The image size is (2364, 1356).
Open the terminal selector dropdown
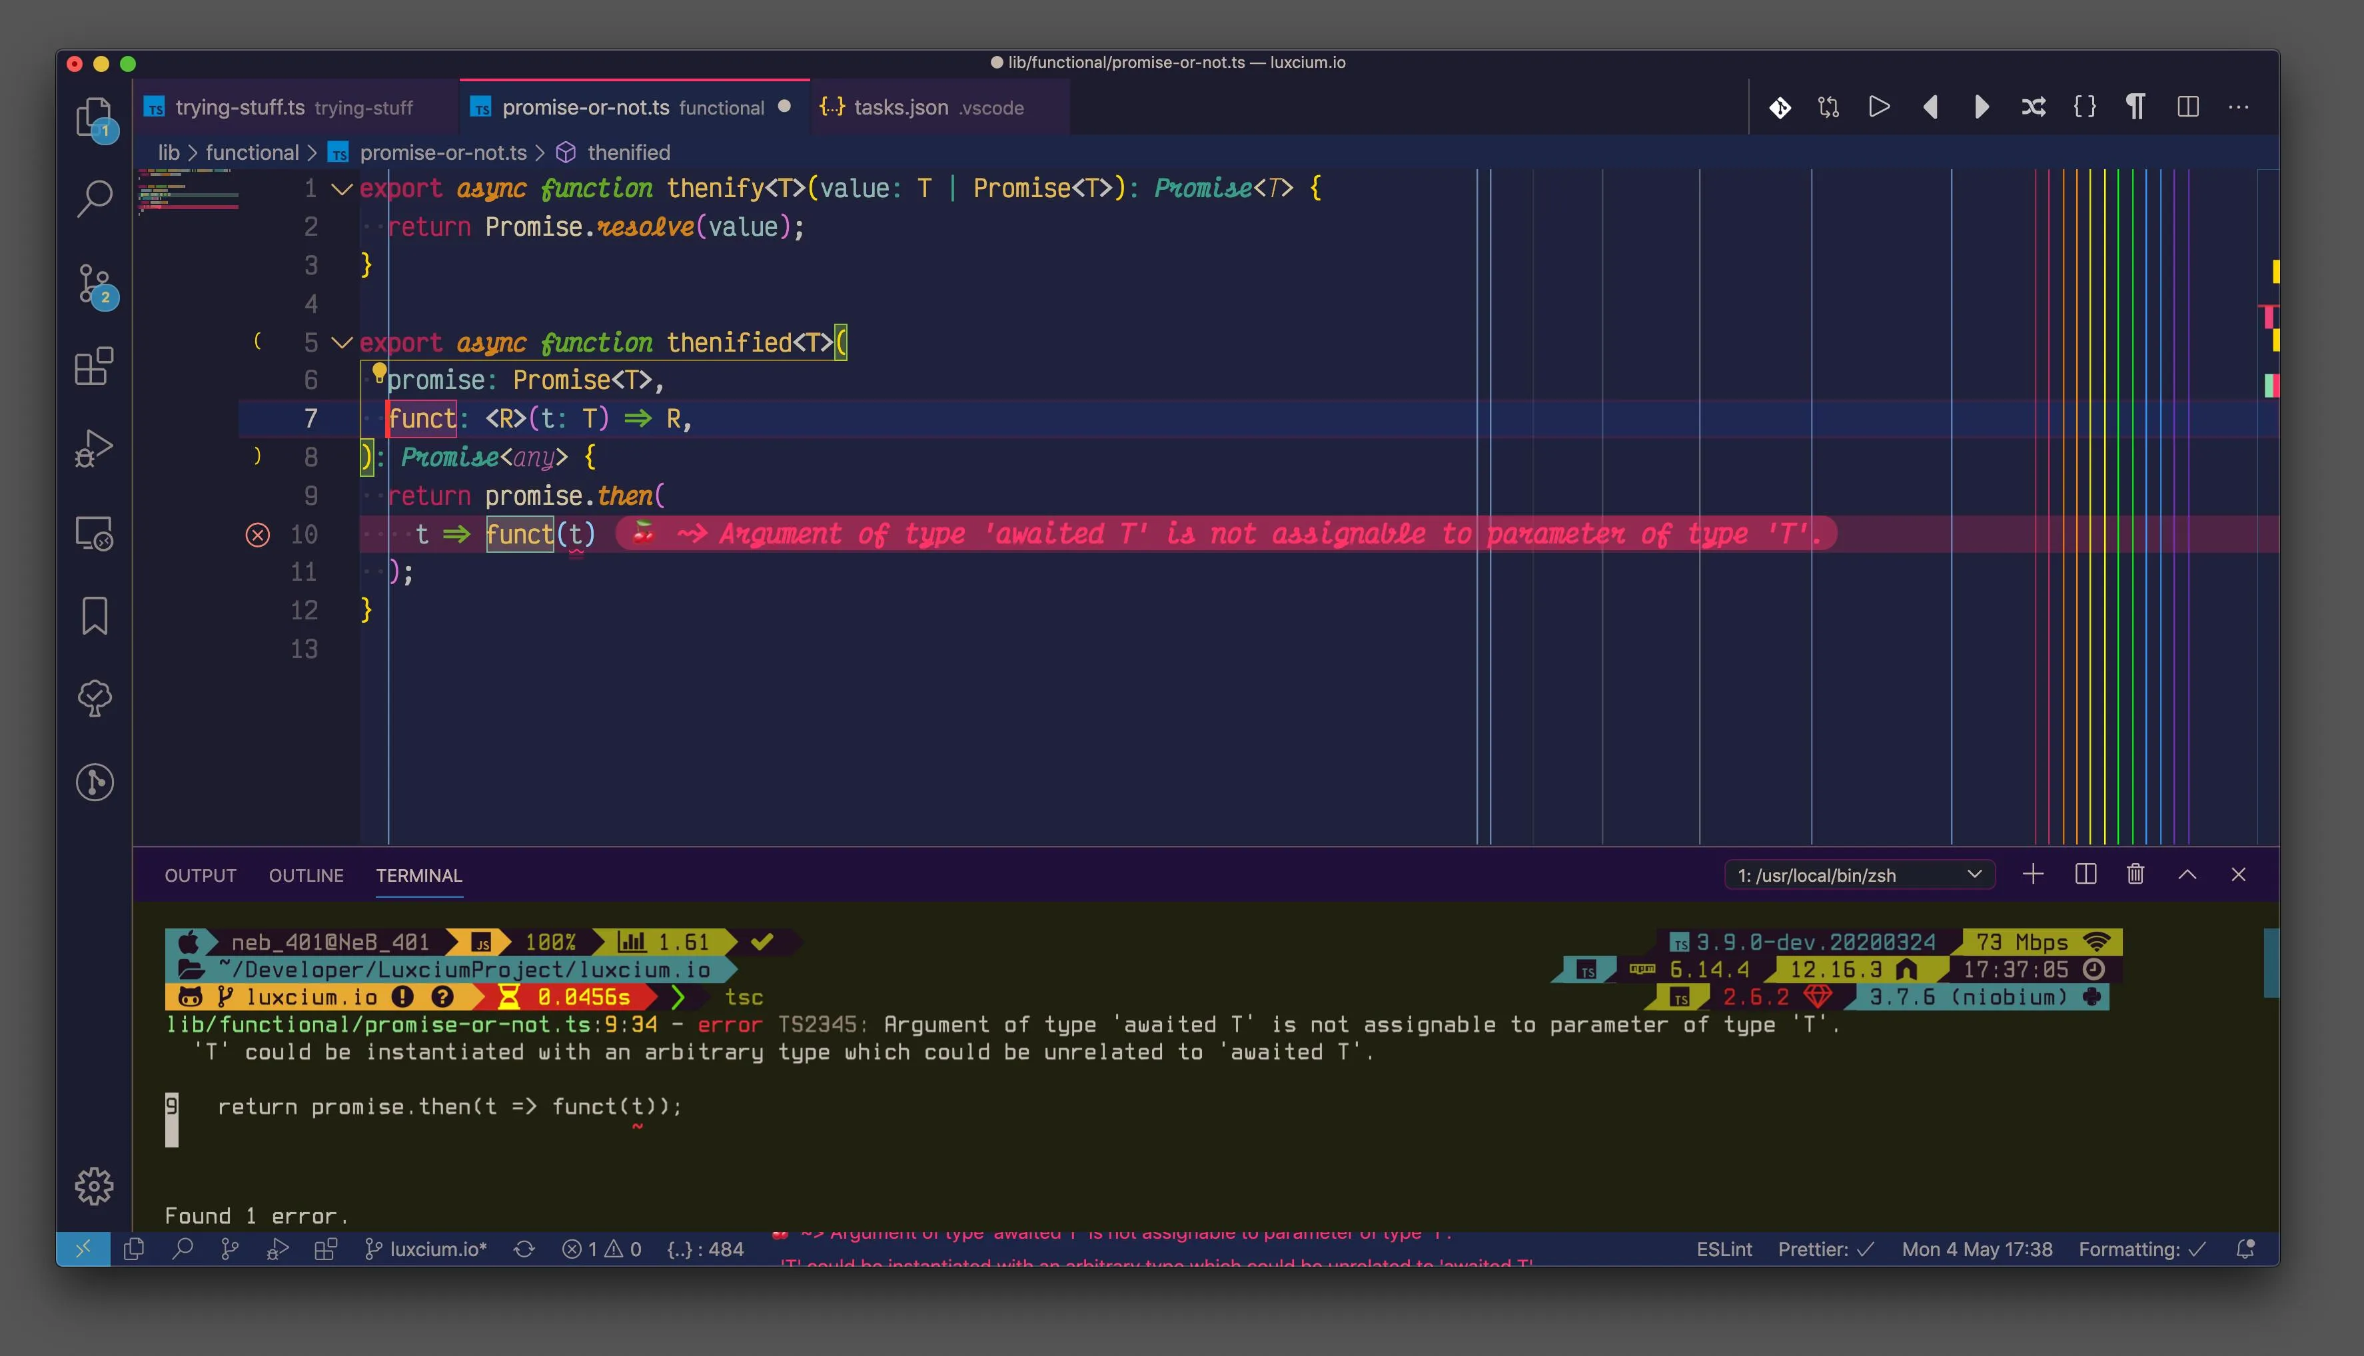(x=1859, y=875)
